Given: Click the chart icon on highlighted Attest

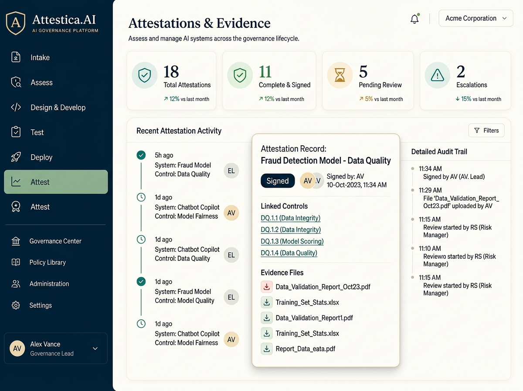Looking at the screenshot, I should 16,182.
